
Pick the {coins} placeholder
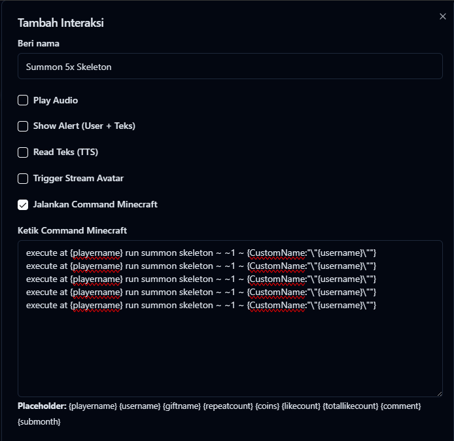[x=268, y=406]
